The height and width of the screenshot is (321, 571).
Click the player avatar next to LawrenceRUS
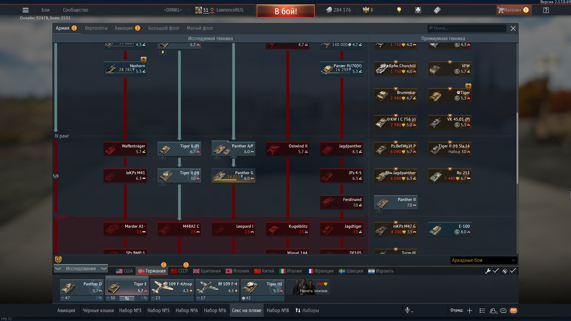[198, 10]
